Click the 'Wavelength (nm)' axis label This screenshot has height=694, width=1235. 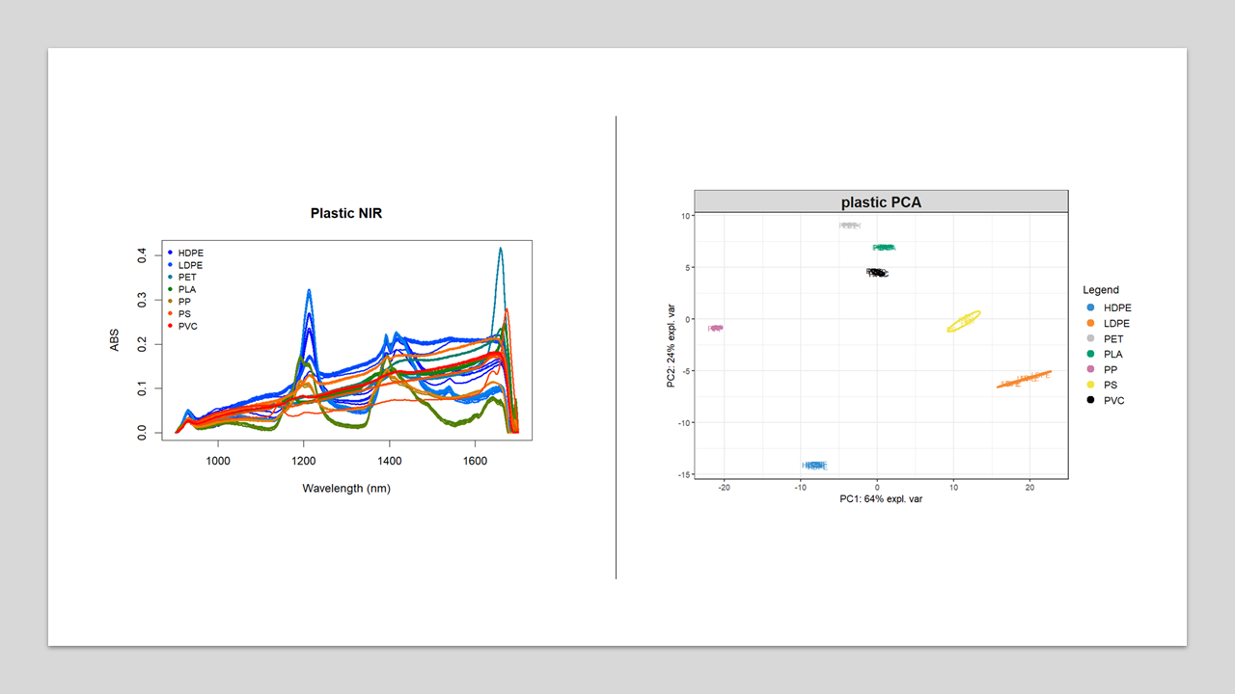click(346, 489)
